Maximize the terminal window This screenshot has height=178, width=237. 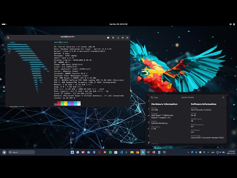click(x=123, y=38)
